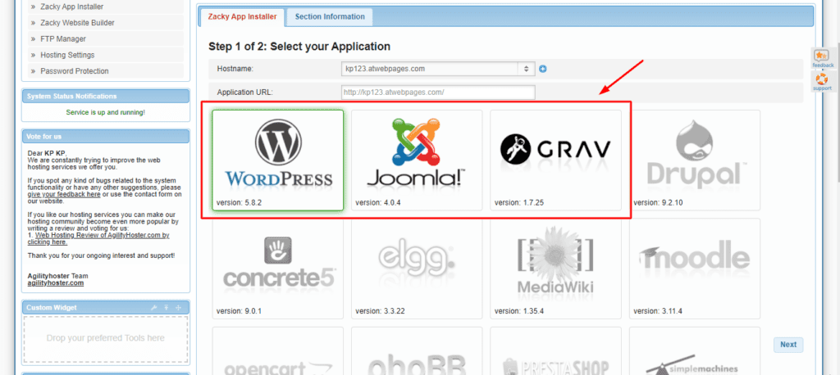Follow the 'give your feedback here' link
The width and height of the screenshot is (840, 375).
click(x=64, y=195)
